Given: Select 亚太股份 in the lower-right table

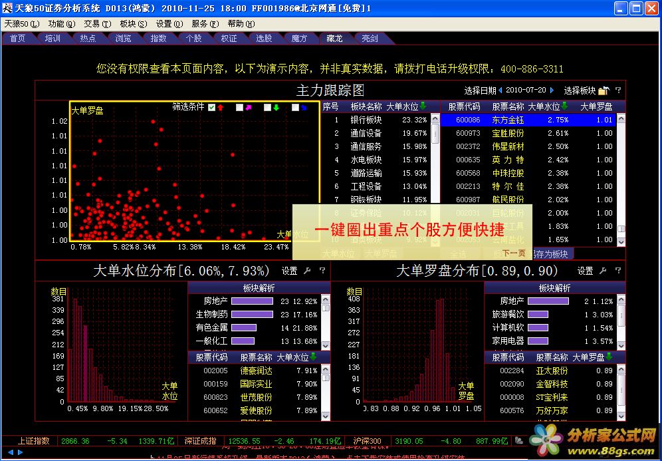Looking at the screenshot, I should pos(550,371).
